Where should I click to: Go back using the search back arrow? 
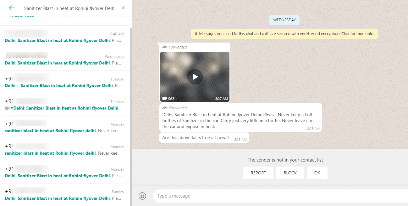tap(11, 8)
